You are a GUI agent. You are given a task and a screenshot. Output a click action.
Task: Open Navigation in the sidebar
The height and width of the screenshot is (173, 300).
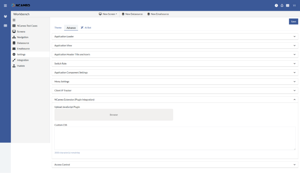(23, 37)
